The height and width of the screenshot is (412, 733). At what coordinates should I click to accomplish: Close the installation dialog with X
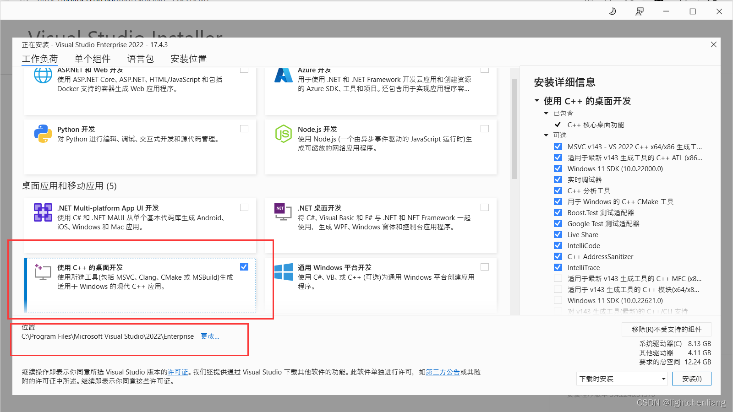[714, 44]
